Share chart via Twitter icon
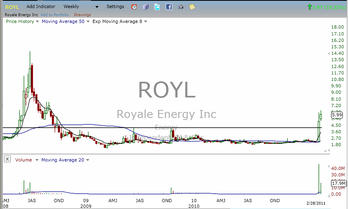This screenshot has height=209, width=348. point(157,7)
